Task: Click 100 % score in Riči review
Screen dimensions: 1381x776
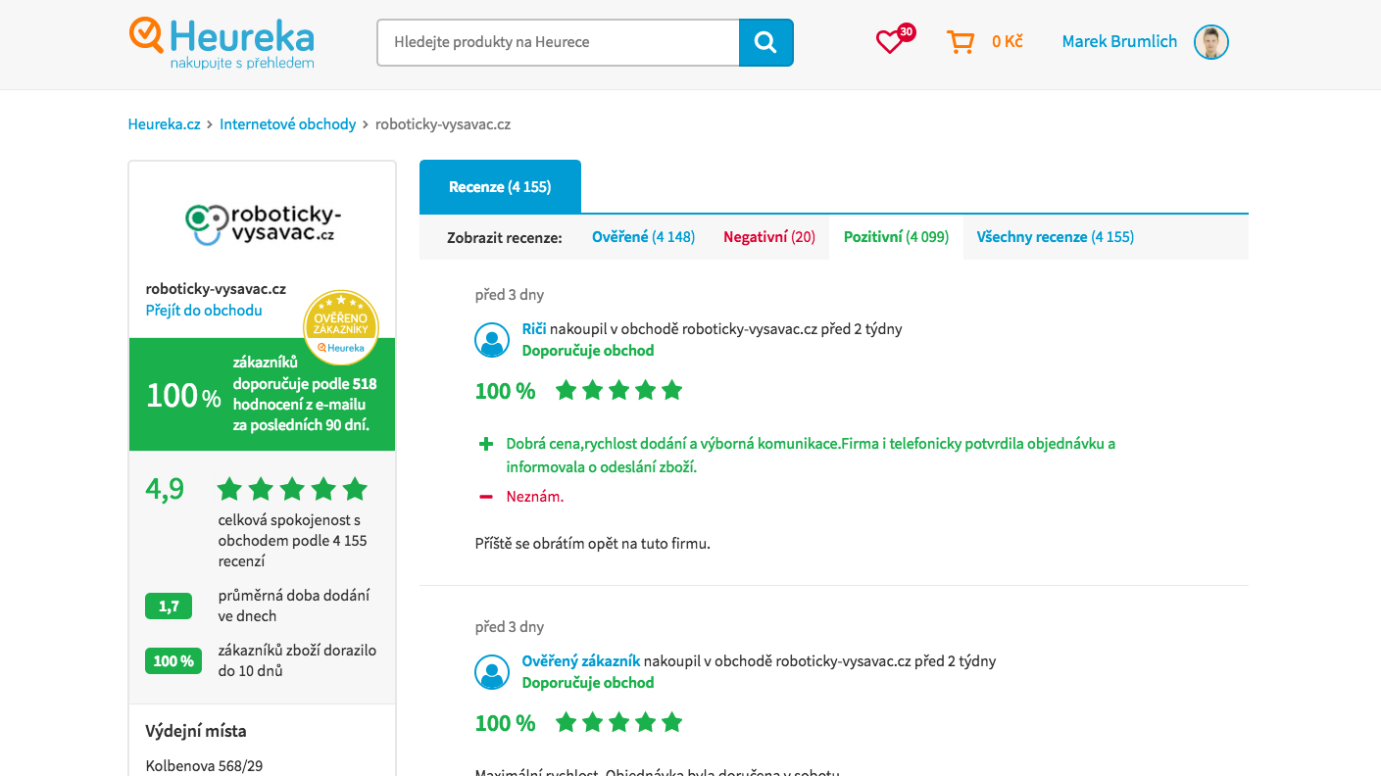Action: [506, 391]
